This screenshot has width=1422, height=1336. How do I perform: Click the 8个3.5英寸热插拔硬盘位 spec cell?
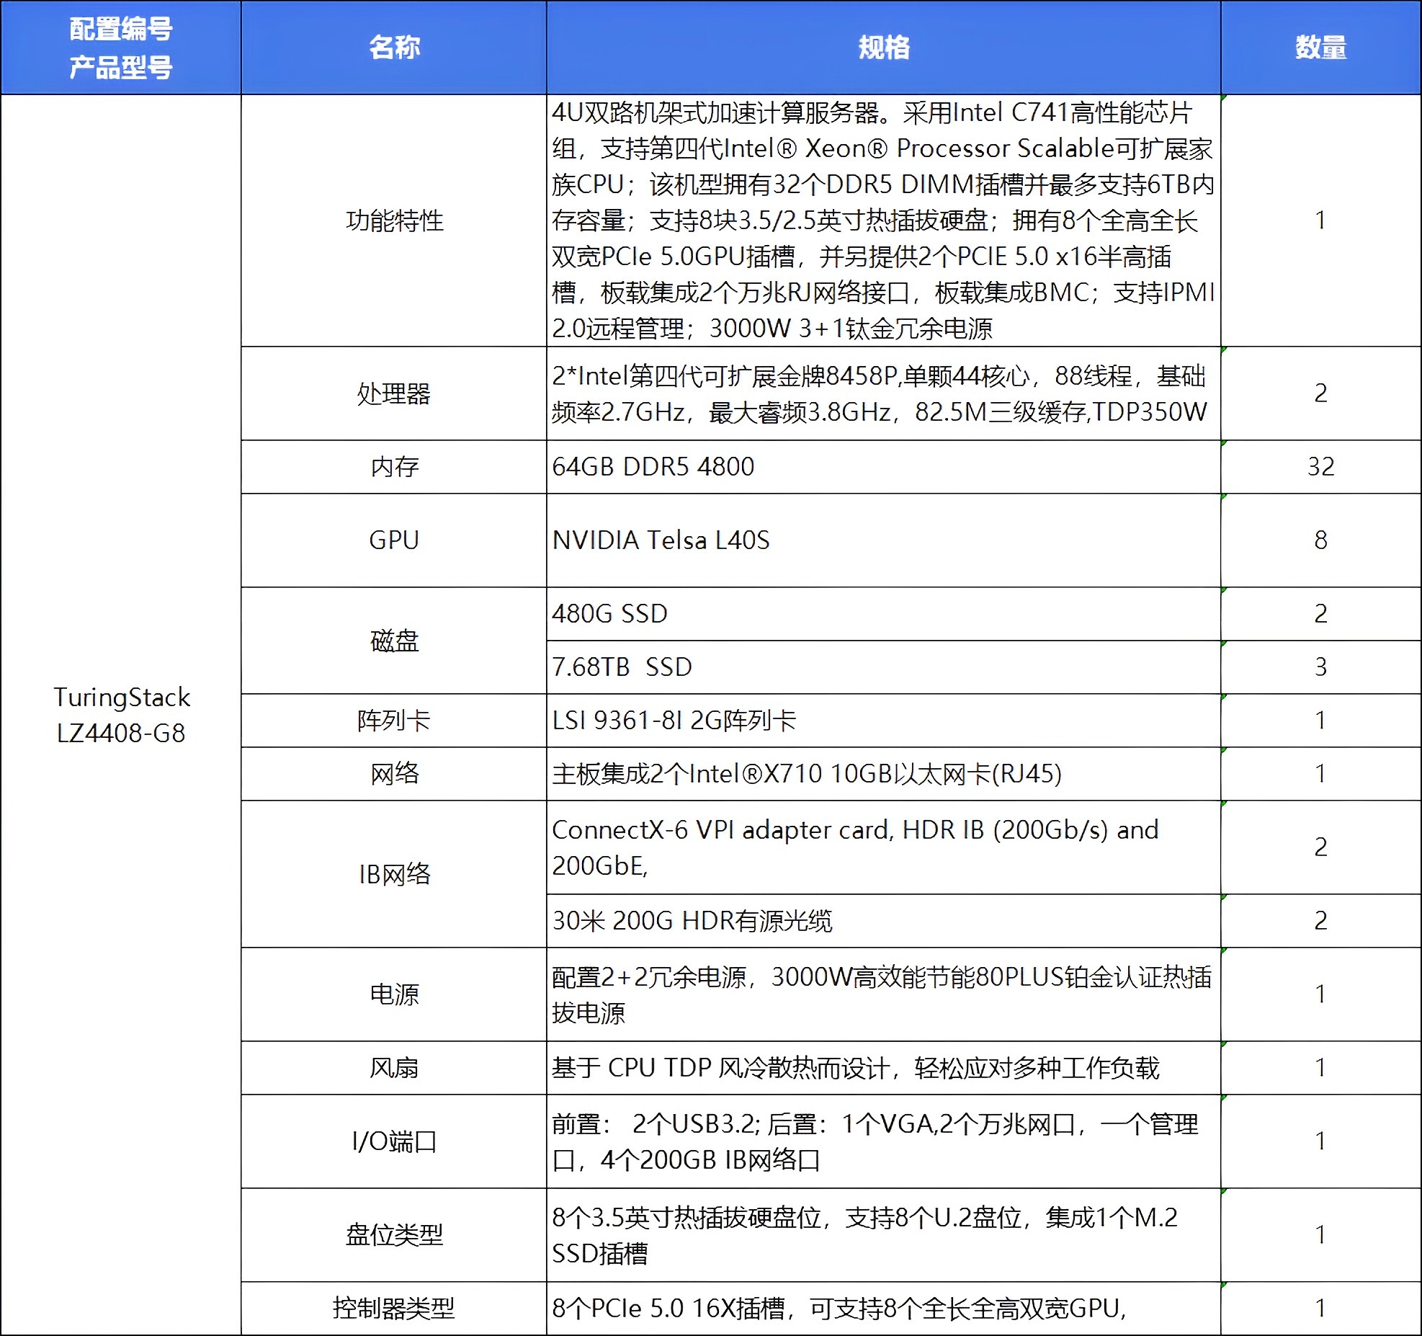click(884, 1235)
